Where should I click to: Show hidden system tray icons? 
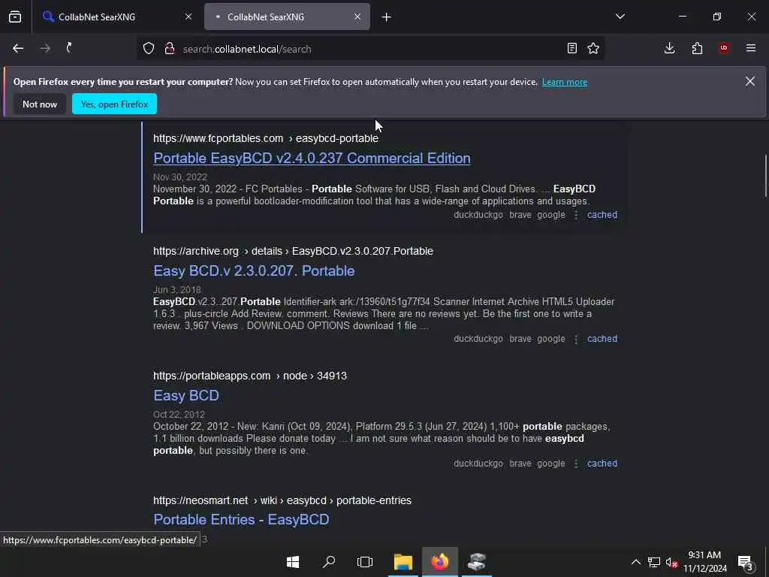point(635,562)
